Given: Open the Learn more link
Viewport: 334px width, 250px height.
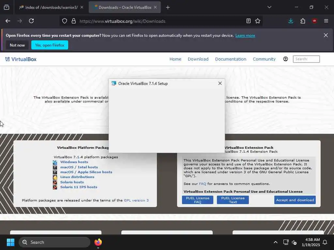Looking at the screenshot, I should (245, 35).
